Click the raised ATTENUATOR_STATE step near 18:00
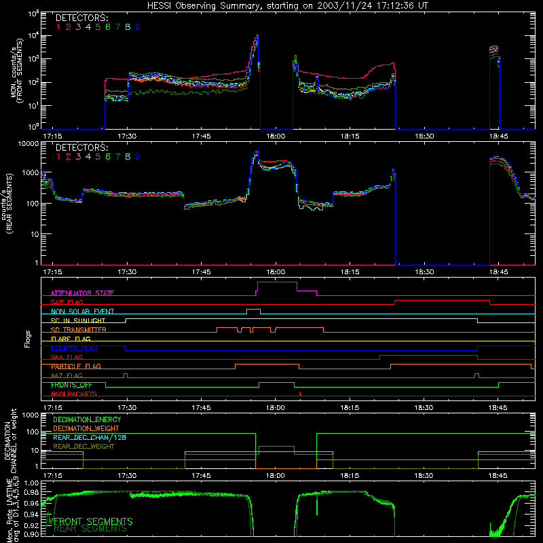Image resolution: width=543 pixels, height=543 pixels. [277, 282]
